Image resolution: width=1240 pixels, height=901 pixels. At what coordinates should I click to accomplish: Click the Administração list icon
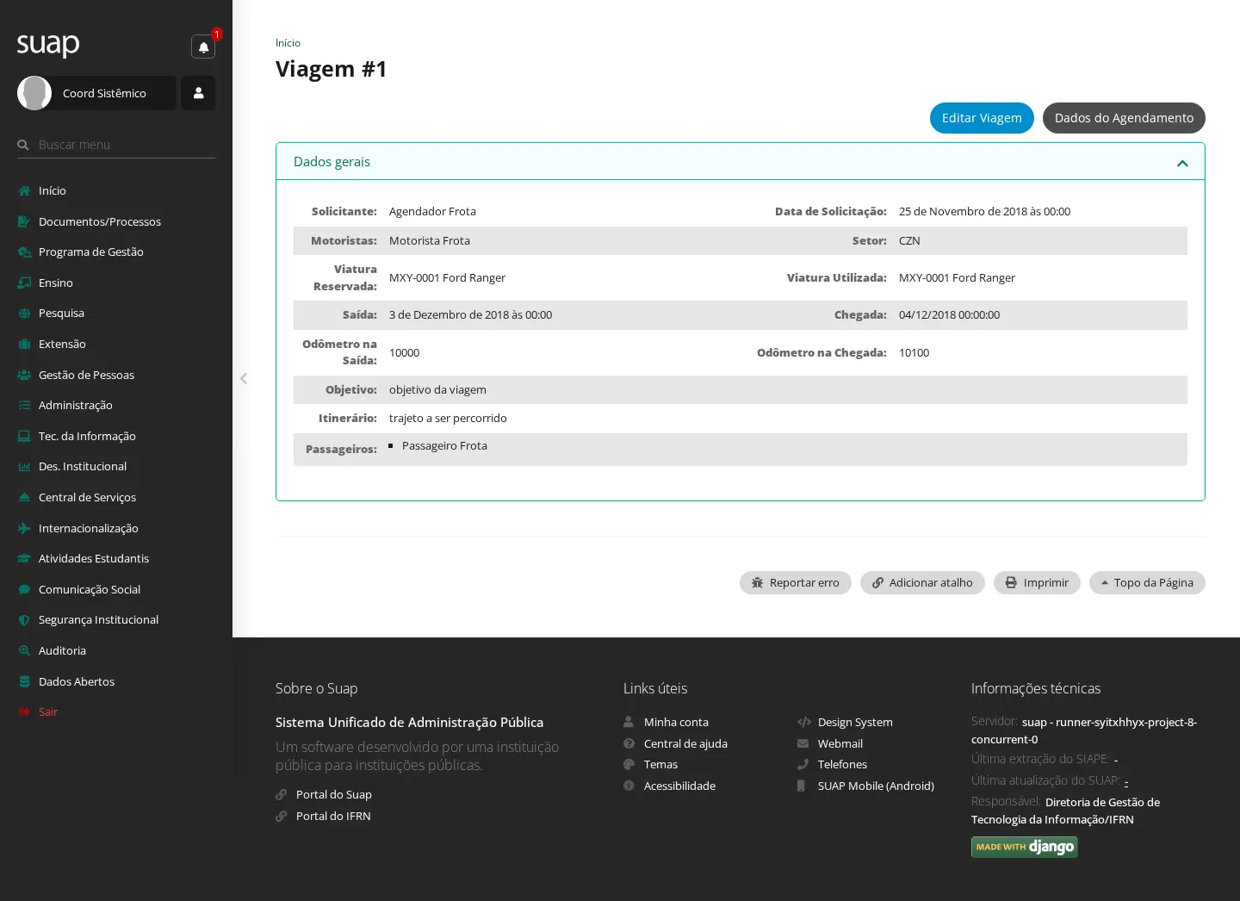pyautogui.click(x=24, y=405)
